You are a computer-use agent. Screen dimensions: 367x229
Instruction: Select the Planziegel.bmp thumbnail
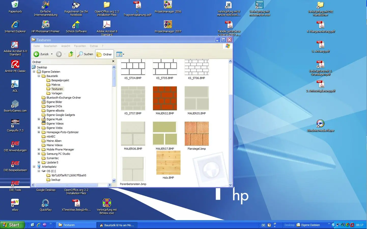197,134
